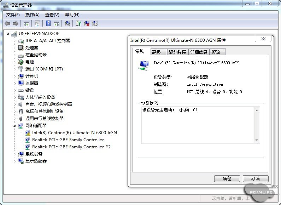Open the 查看(V) menu

pyautogui.click(x=52, y=15)
